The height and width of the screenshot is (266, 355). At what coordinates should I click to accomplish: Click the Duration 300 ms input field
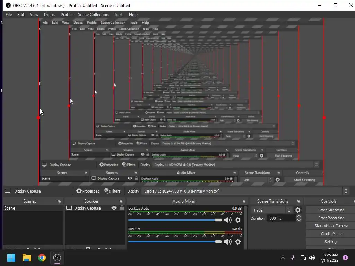point(282,218)
